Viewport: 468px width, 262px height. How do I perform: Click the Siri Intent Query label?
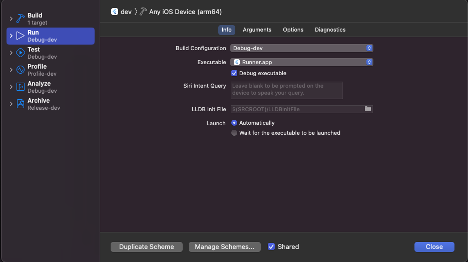(x=204, y=86)
